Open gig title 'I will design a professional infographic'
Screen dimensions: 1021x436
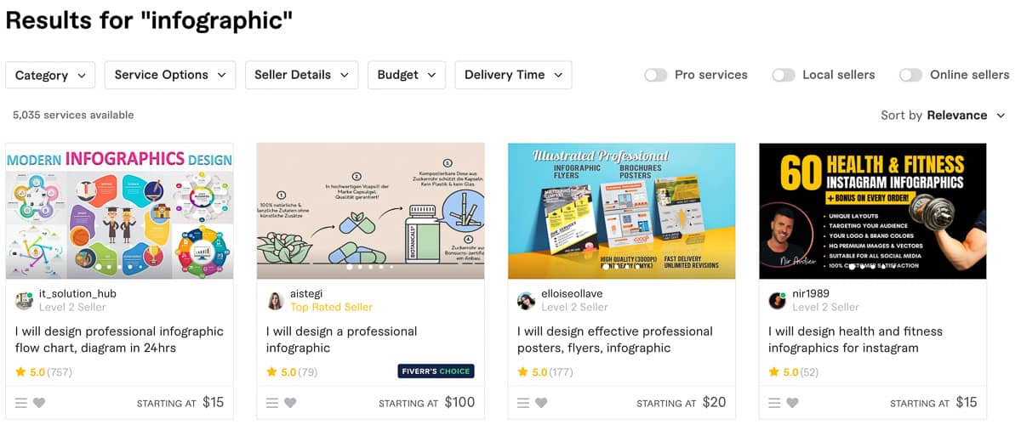(342, 339)
